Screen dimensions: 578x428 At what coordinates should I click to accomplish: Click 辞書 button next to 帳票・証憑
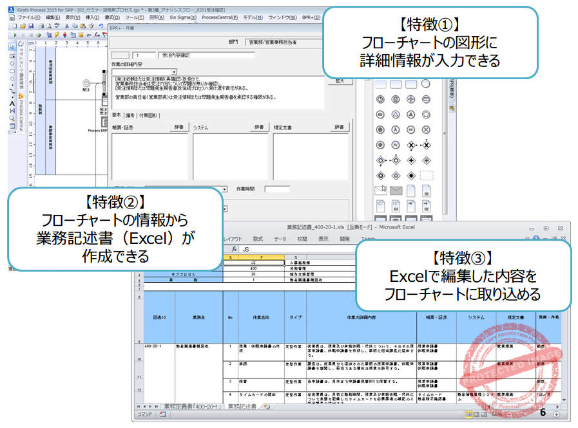[x=178, y=127]
